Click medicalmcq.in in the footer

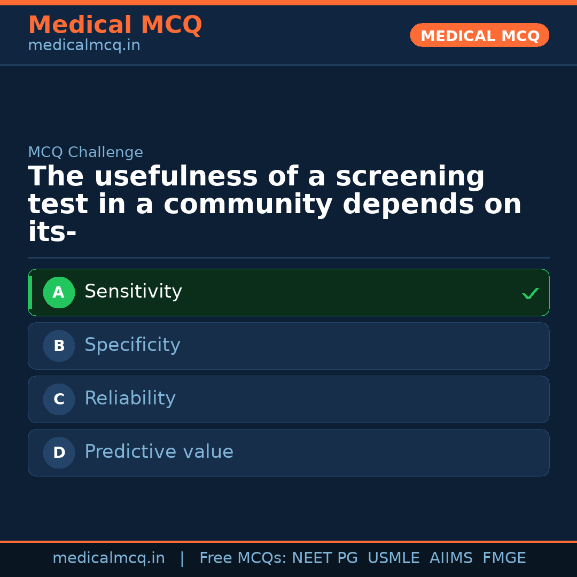[108, 558]
